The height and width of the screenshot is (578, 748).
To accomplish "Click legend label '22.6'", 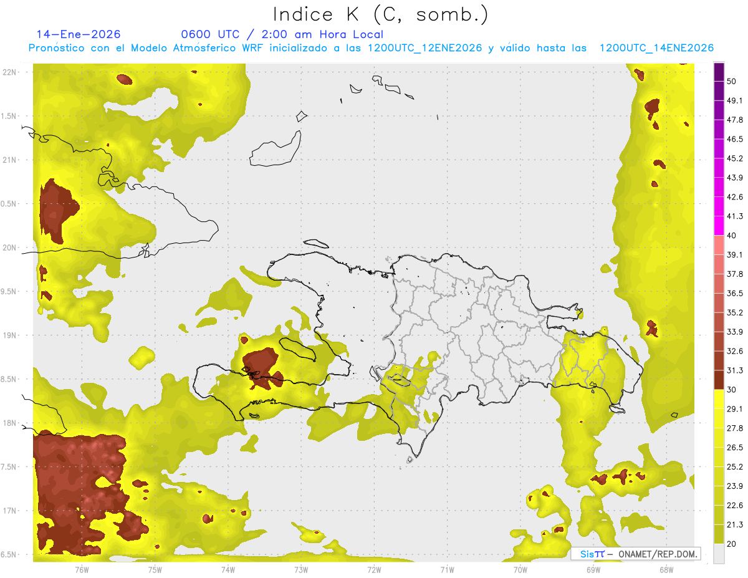I will (x=735, y=505).
